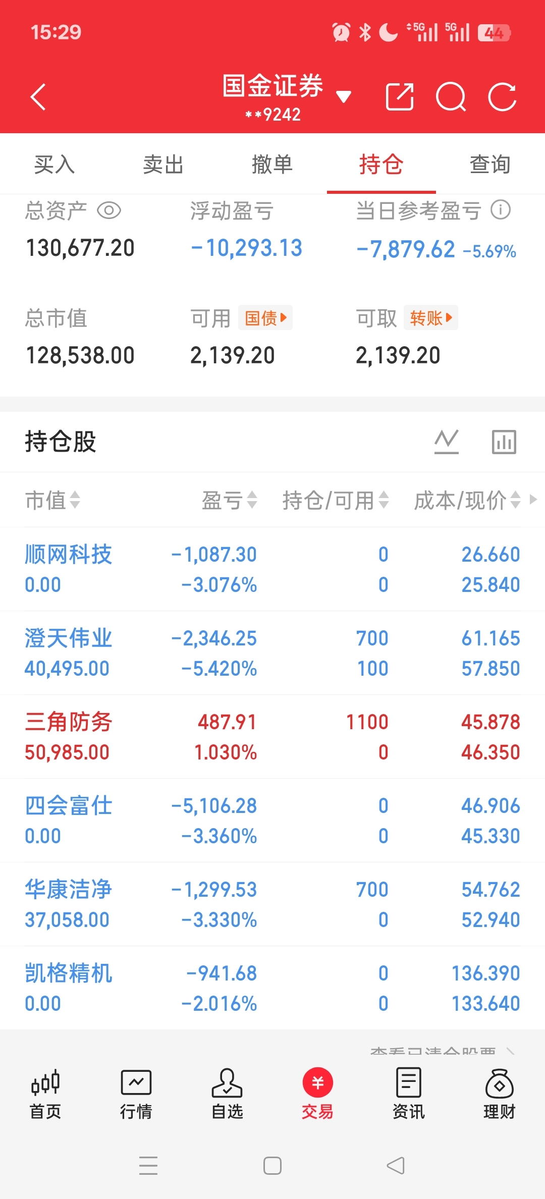Expand the 国金证券 account dropdown arrow
The height and width of the screenshot is (1199, 545).
[x=344, y=96]
